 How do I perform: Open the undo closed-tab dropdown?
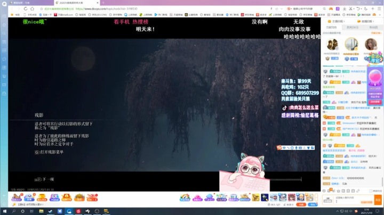coord(359,9)
